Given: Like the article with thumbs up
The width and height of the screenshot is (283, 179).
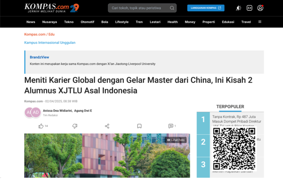Looking at the screenshot, I should 41,126.
